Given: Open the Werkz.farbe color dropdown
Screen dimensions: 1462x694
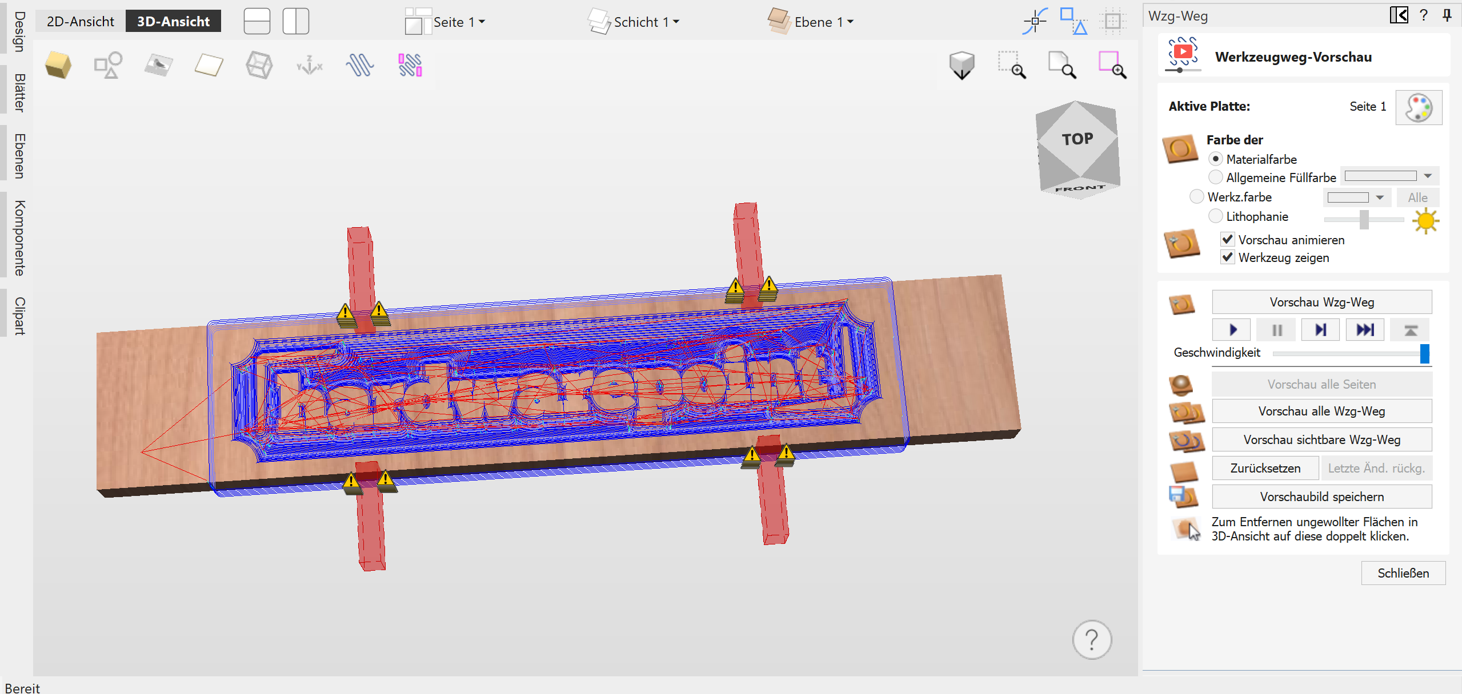Looking at the screenshot, I should (1380, 197).
